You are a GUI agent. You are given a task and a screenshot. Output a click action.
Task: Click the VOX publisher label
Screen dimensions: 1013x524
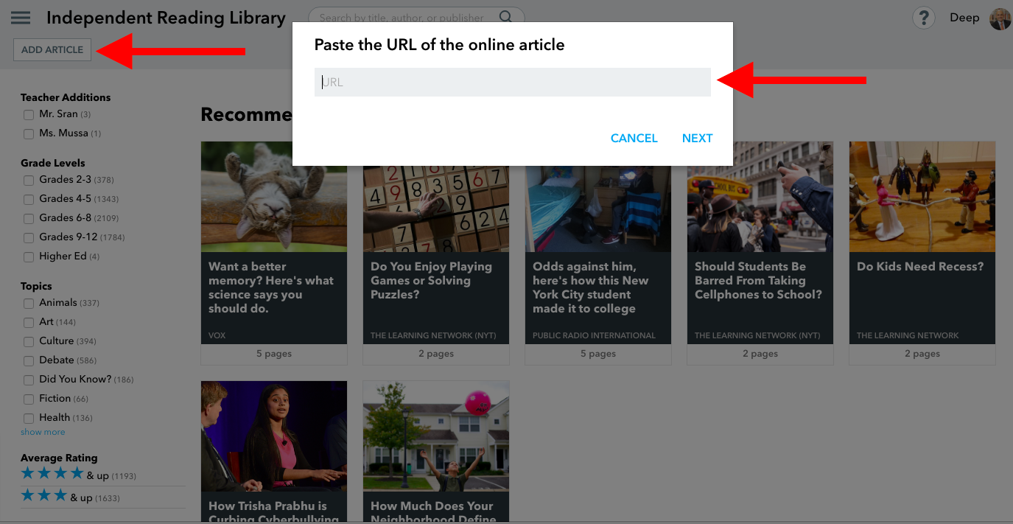[217, 335]
